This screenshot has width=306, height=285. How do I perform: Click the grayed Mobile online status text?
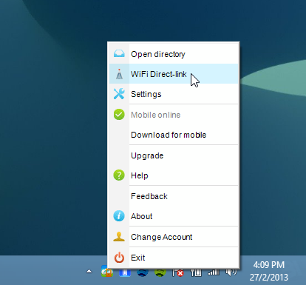[x=155, y=115]
